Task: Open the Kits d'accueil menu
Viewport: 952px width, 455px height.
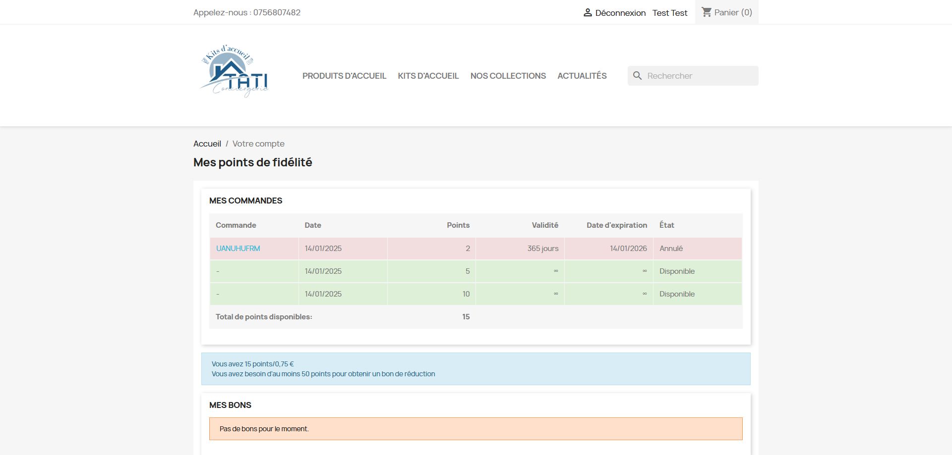Action: pos(428,76)
